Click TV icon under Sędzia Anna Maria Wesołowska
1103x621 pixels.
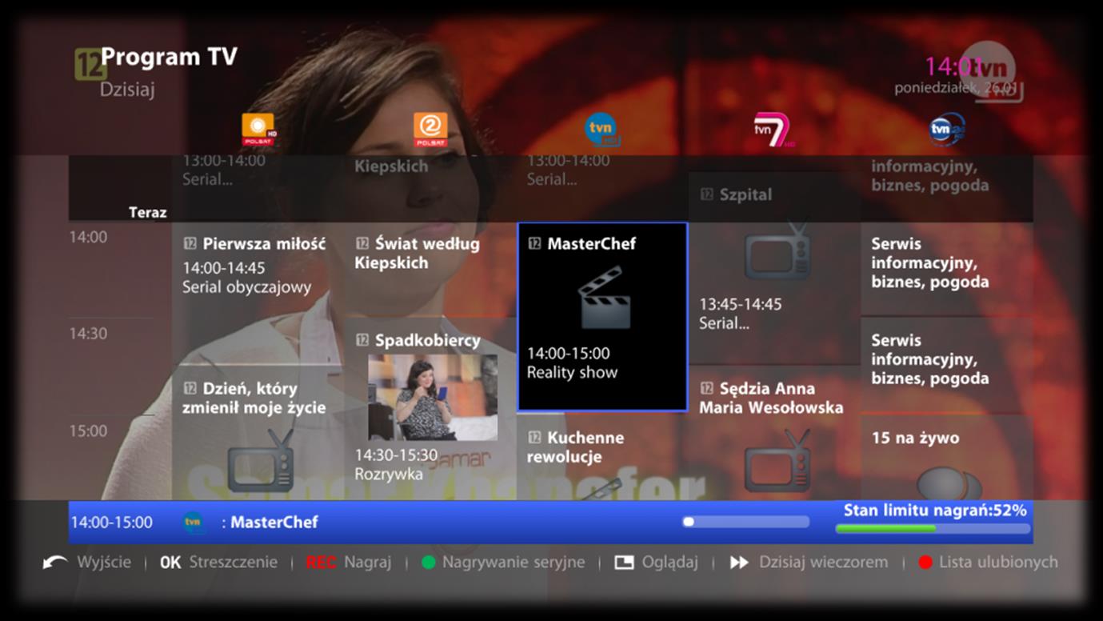click(777, 461)
